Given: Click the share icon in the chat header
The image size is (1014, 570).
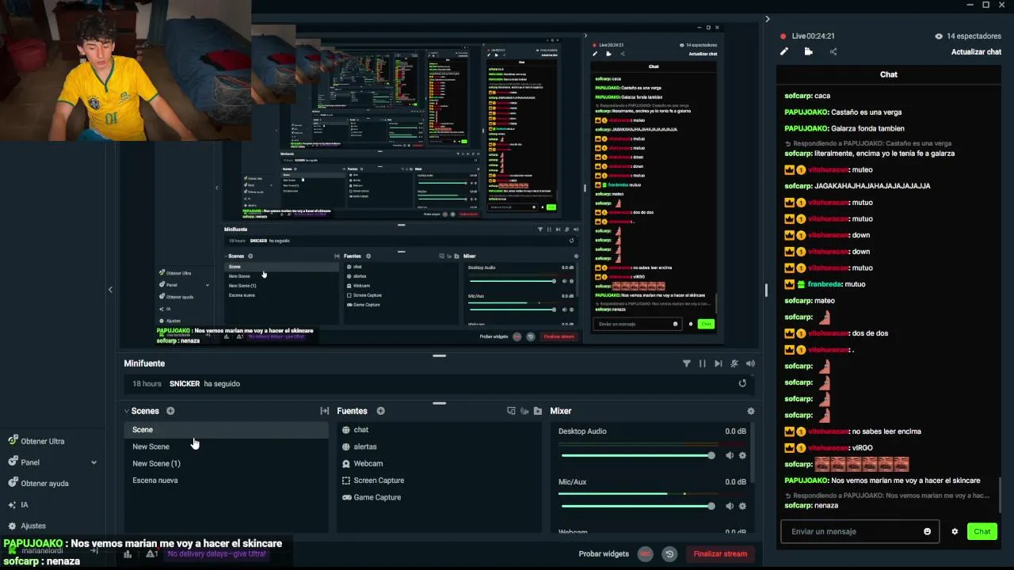Looking at the screenshot, I should (x=833, y=51).
